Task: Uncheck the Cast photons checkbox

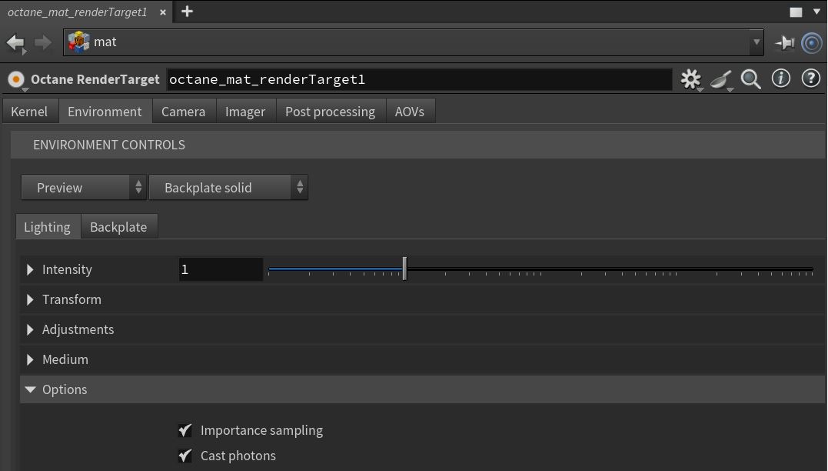Action: [x=185, y=456]
